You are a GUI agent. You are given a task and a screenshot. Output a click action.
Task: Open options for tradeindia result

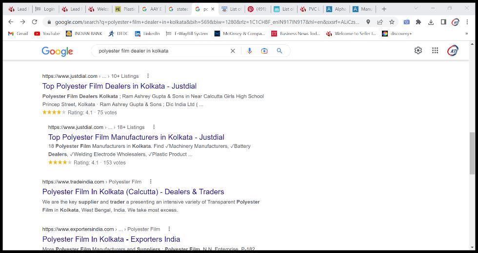click(x=151, y=181)
